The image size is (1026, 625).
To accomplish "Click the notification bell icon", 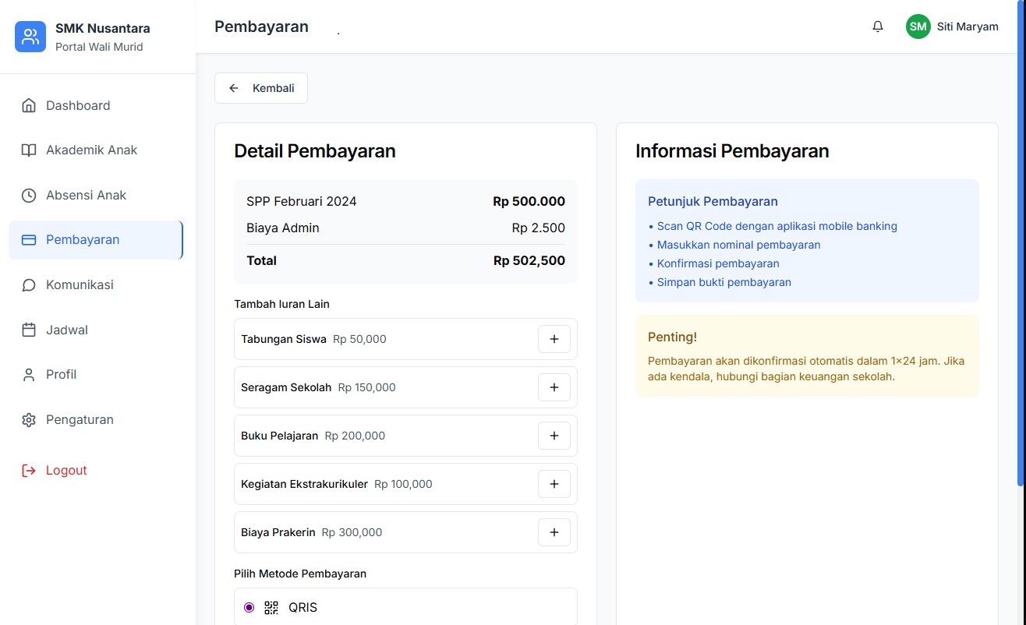I will [x=878, y=26].
